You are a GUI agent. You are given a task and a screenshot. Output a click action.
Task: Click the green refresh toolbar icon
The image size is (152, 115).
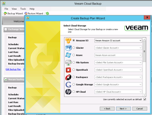(47, 13)
